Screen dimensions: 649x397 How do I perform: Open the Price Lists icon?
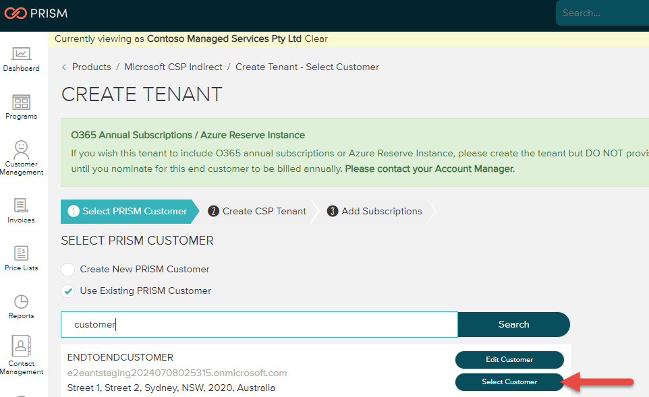21,253
